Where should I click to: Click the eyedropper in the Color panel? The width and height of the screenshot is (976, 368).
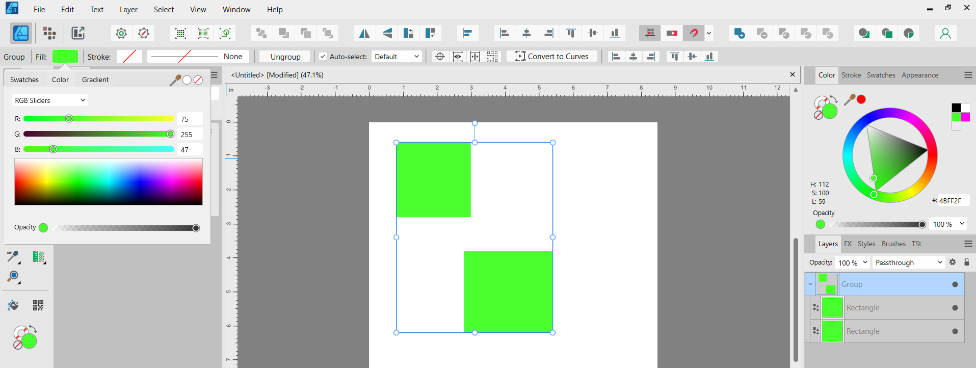point(849,100)
